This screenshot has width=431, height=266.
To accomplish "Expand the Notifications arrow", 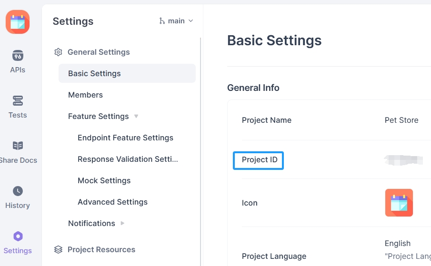I will [122, 223].
